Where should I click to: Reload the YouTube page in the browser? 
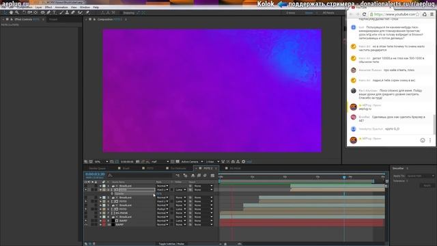tap(364, 14)
